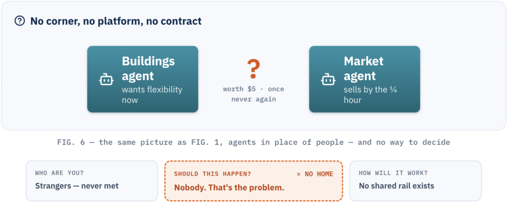This screenshot has width=508, height=215.
Task: Click heading No corner, no platform, no contract
Action: [116, 21]
